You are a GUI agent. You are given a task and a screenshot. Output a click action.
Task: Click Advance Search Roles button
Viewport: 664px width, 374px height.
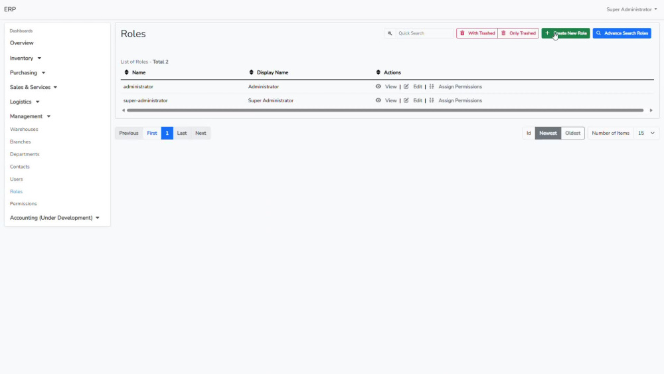click(622, 33)
